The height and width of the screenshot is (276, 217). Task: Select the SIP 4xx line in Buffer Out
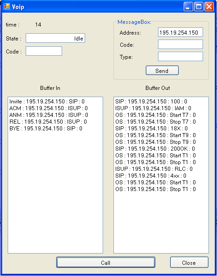click(x=151, y=176)
